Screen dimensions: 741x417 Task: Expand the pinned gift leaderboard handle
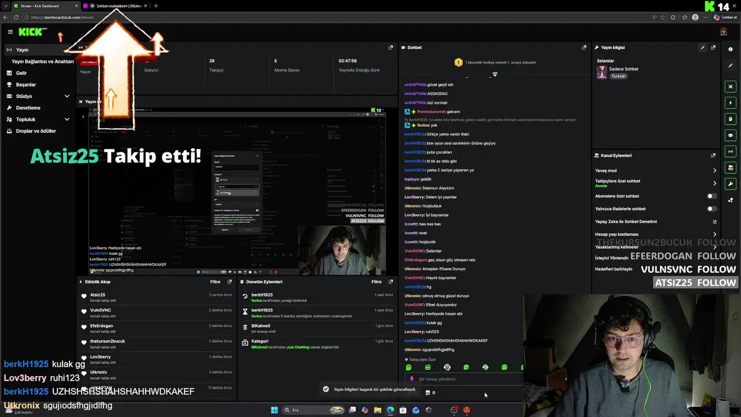(x=494, y=74)
